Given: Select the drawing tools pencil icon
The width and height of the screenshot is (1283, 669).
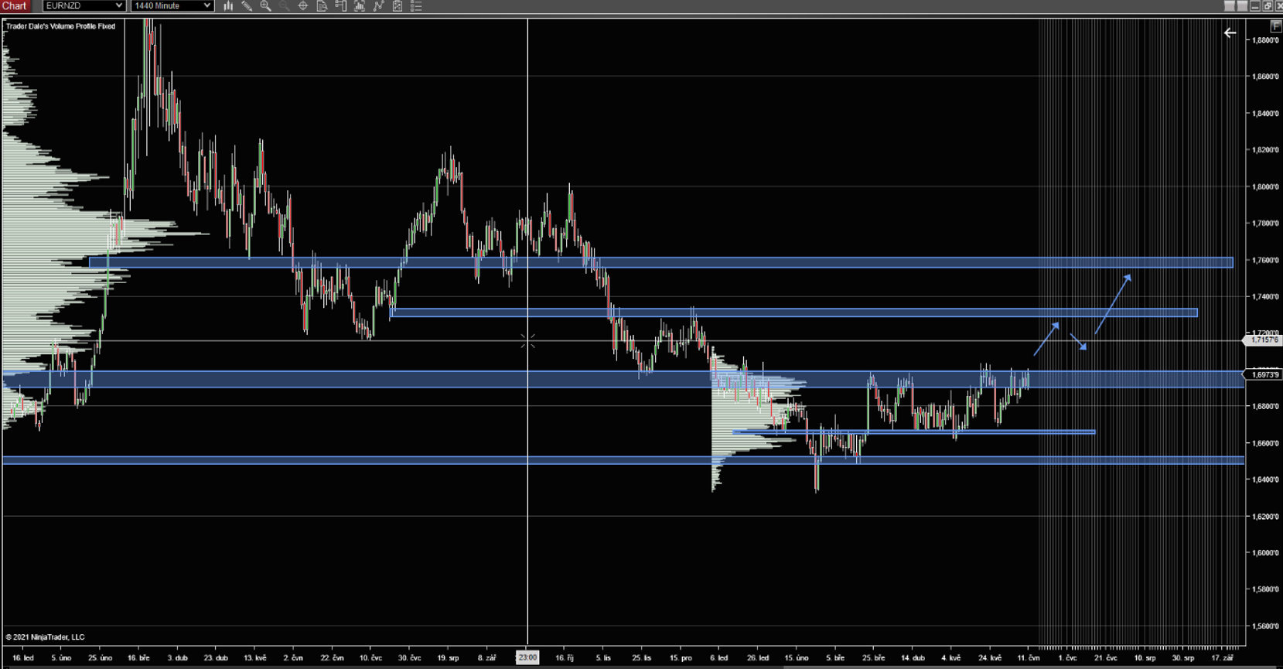Looking at the screenshot, I should [247, 6].
